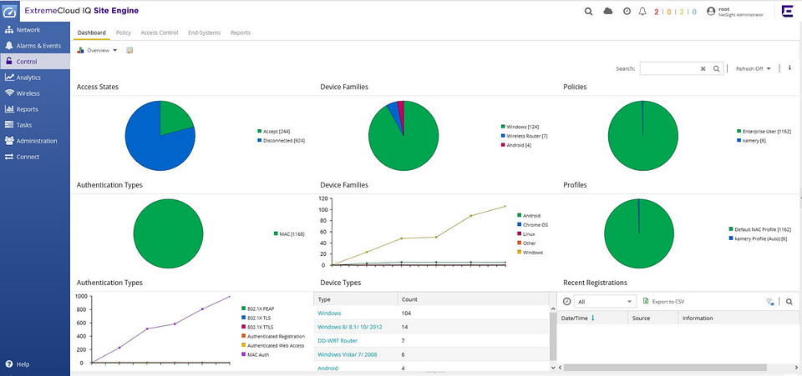Switch to the Access Control tab
The height and width of the screenshot is (376, 802).
[159, 33]
